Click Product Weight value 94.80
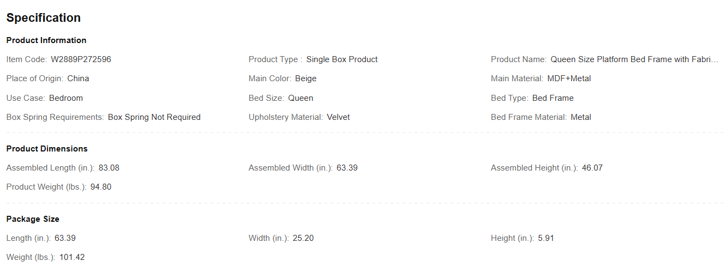Viewport: 726px width, 273px height. click(101, 187)
